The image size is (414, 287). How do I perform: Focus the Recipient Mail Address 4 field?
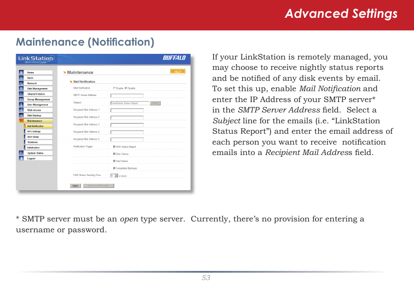[127, 132]
